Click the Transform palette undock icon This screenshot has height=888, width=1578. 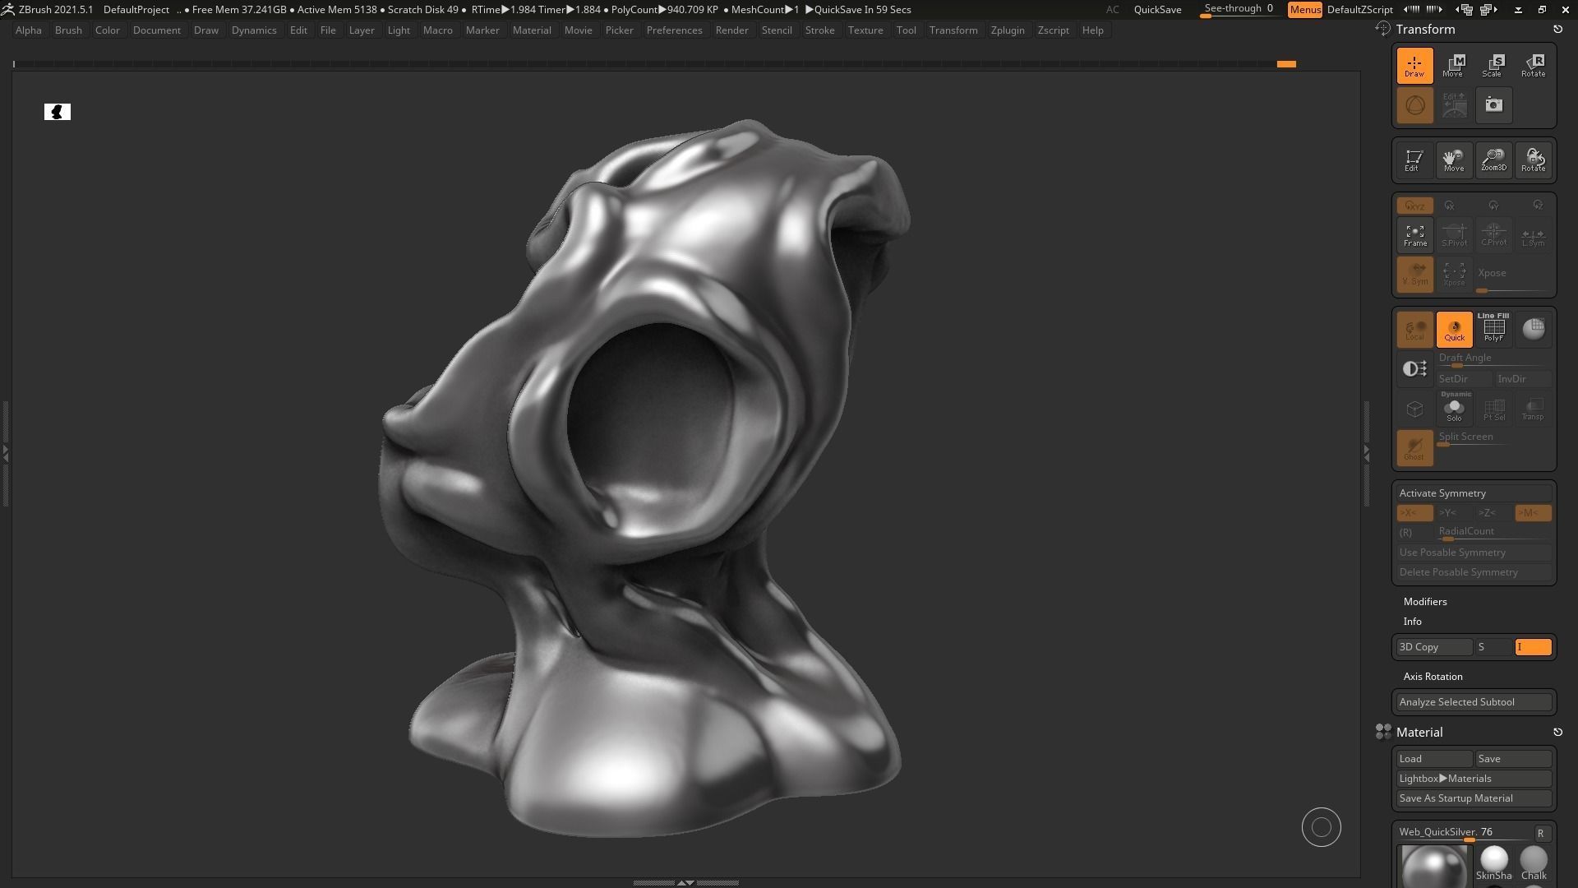click(x=1557, y=30)
